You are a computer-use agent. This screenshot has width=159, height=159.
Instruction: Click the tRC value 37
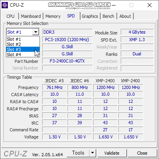click(x=54, y=123)
